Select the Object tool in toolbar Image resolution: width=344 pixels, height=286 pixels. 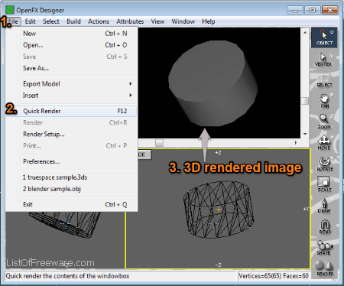pyautogui.click(x=324, y=37)
